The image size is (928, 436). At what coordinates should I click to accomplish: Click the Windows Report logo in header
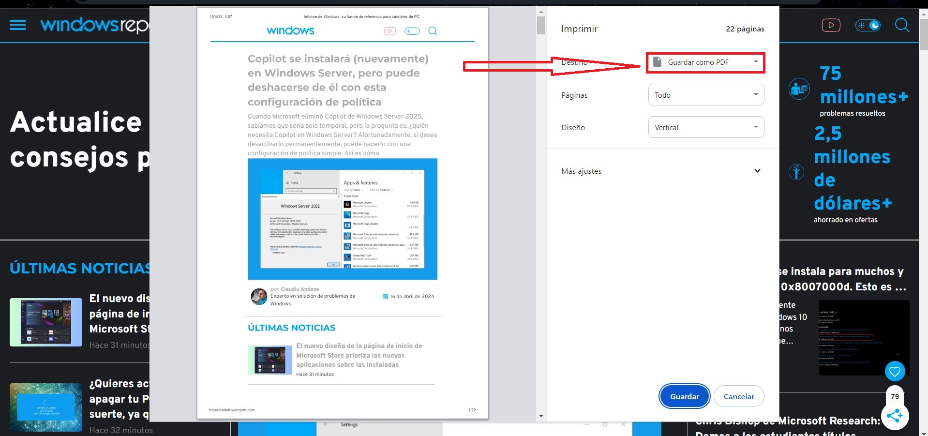[94, 25]
